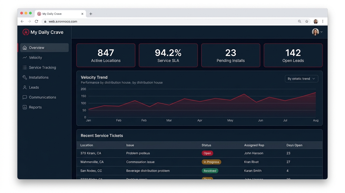The image size is (345, 193).
Task: Click the browser forward arrow
Action: [x=29, y=21]
